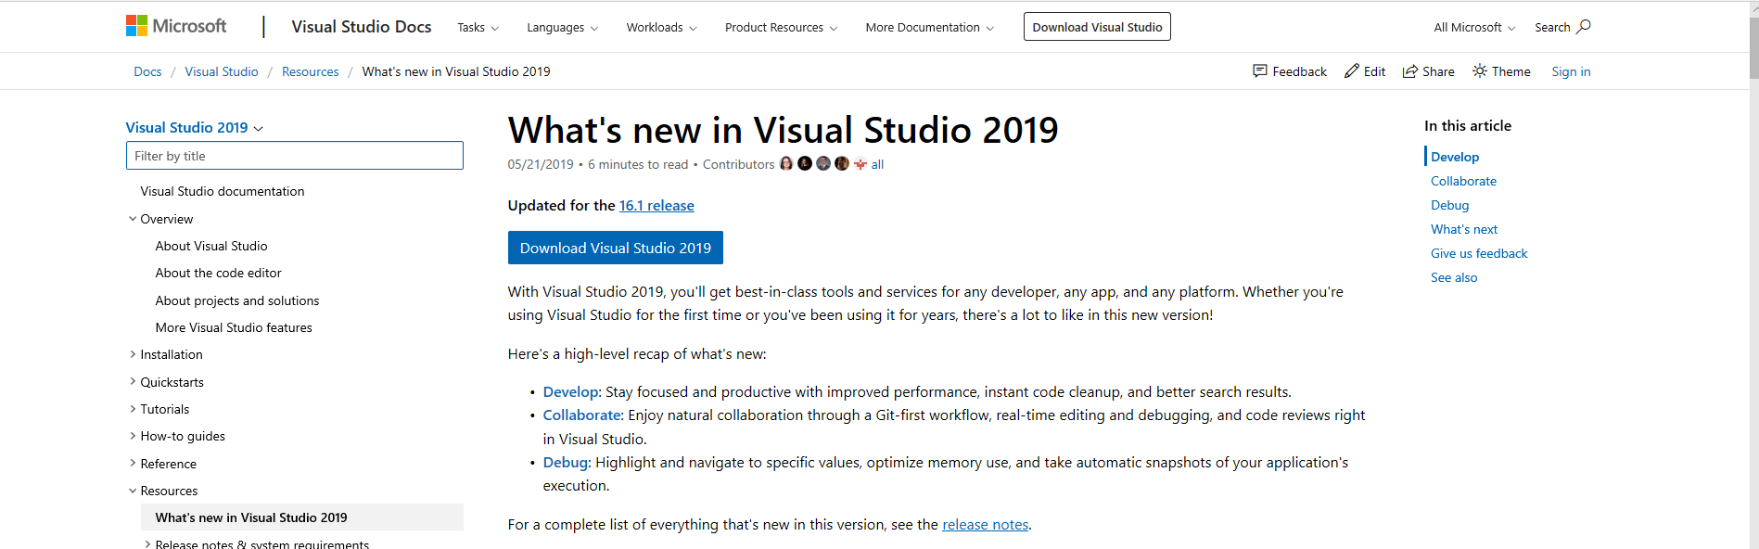Open the 16.1 release link
Viewport: 1759px width, 549px height.
point(656,206)
